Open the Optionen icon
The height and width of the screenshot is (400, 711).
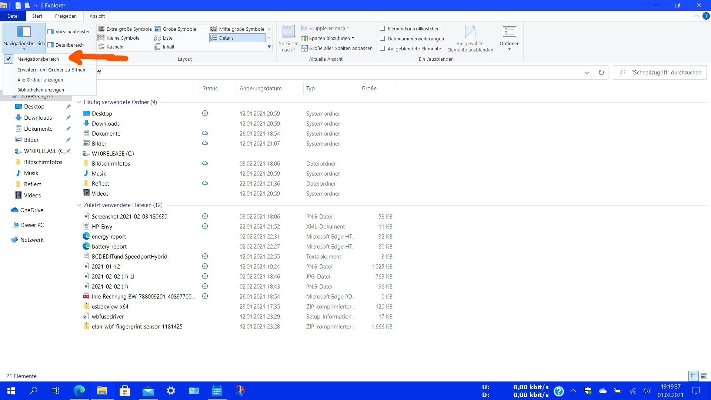(510, 32)
